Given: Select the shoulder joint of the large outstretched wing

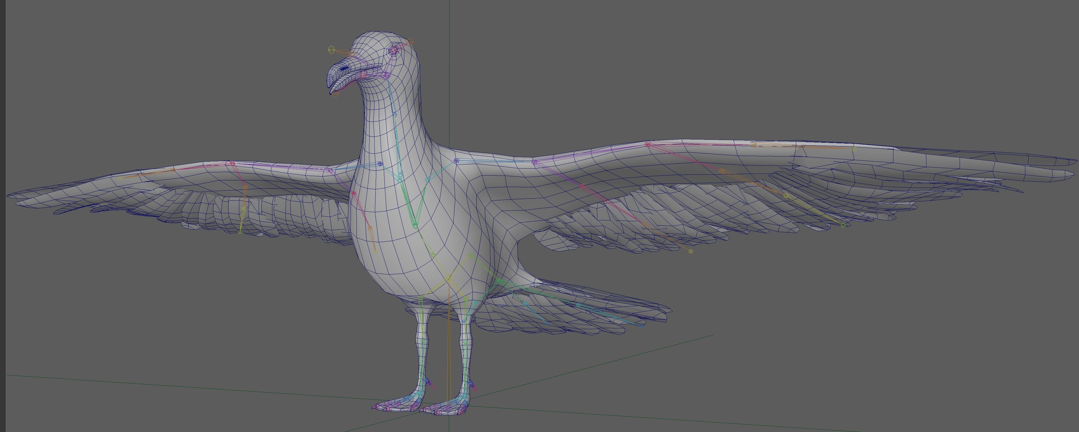Looking at the screenshot, I should (456, 161).
